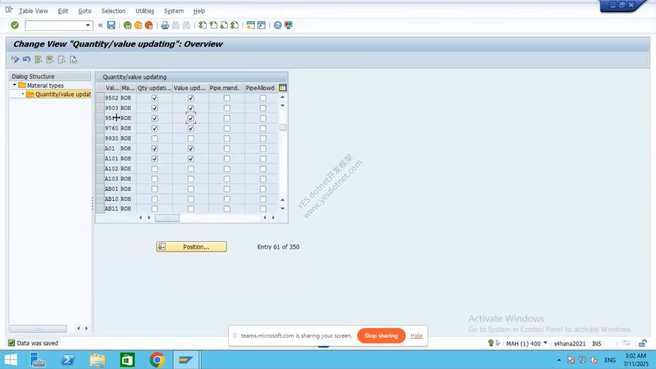656x369 pixels.
Task: Go to Last Page icon
Action: [x=235, y=25]
